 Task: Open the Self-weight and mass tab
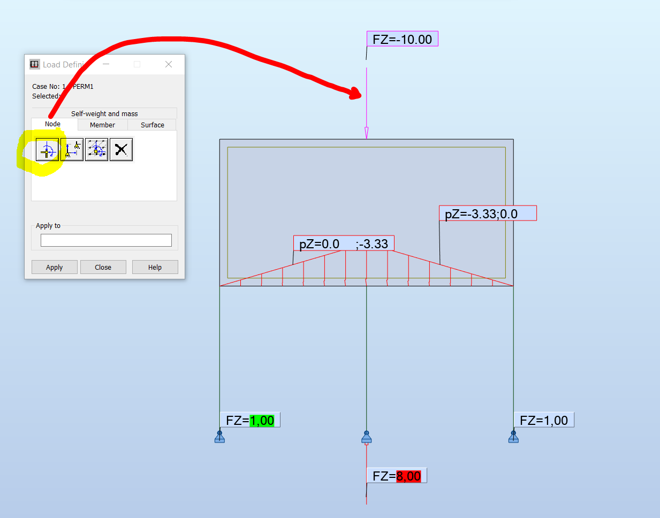(x=104, y=113)
